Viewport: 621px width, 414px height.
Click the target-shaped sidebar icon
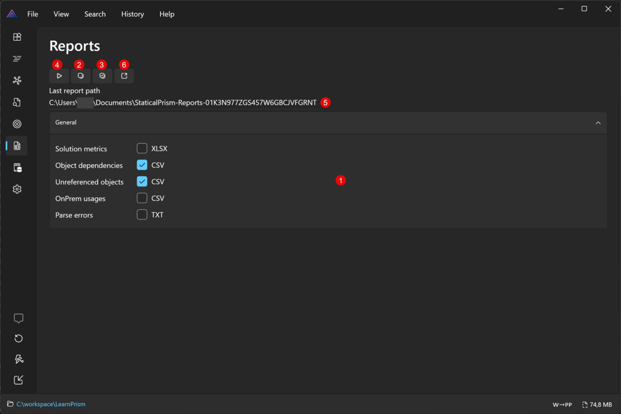[17, 124]
